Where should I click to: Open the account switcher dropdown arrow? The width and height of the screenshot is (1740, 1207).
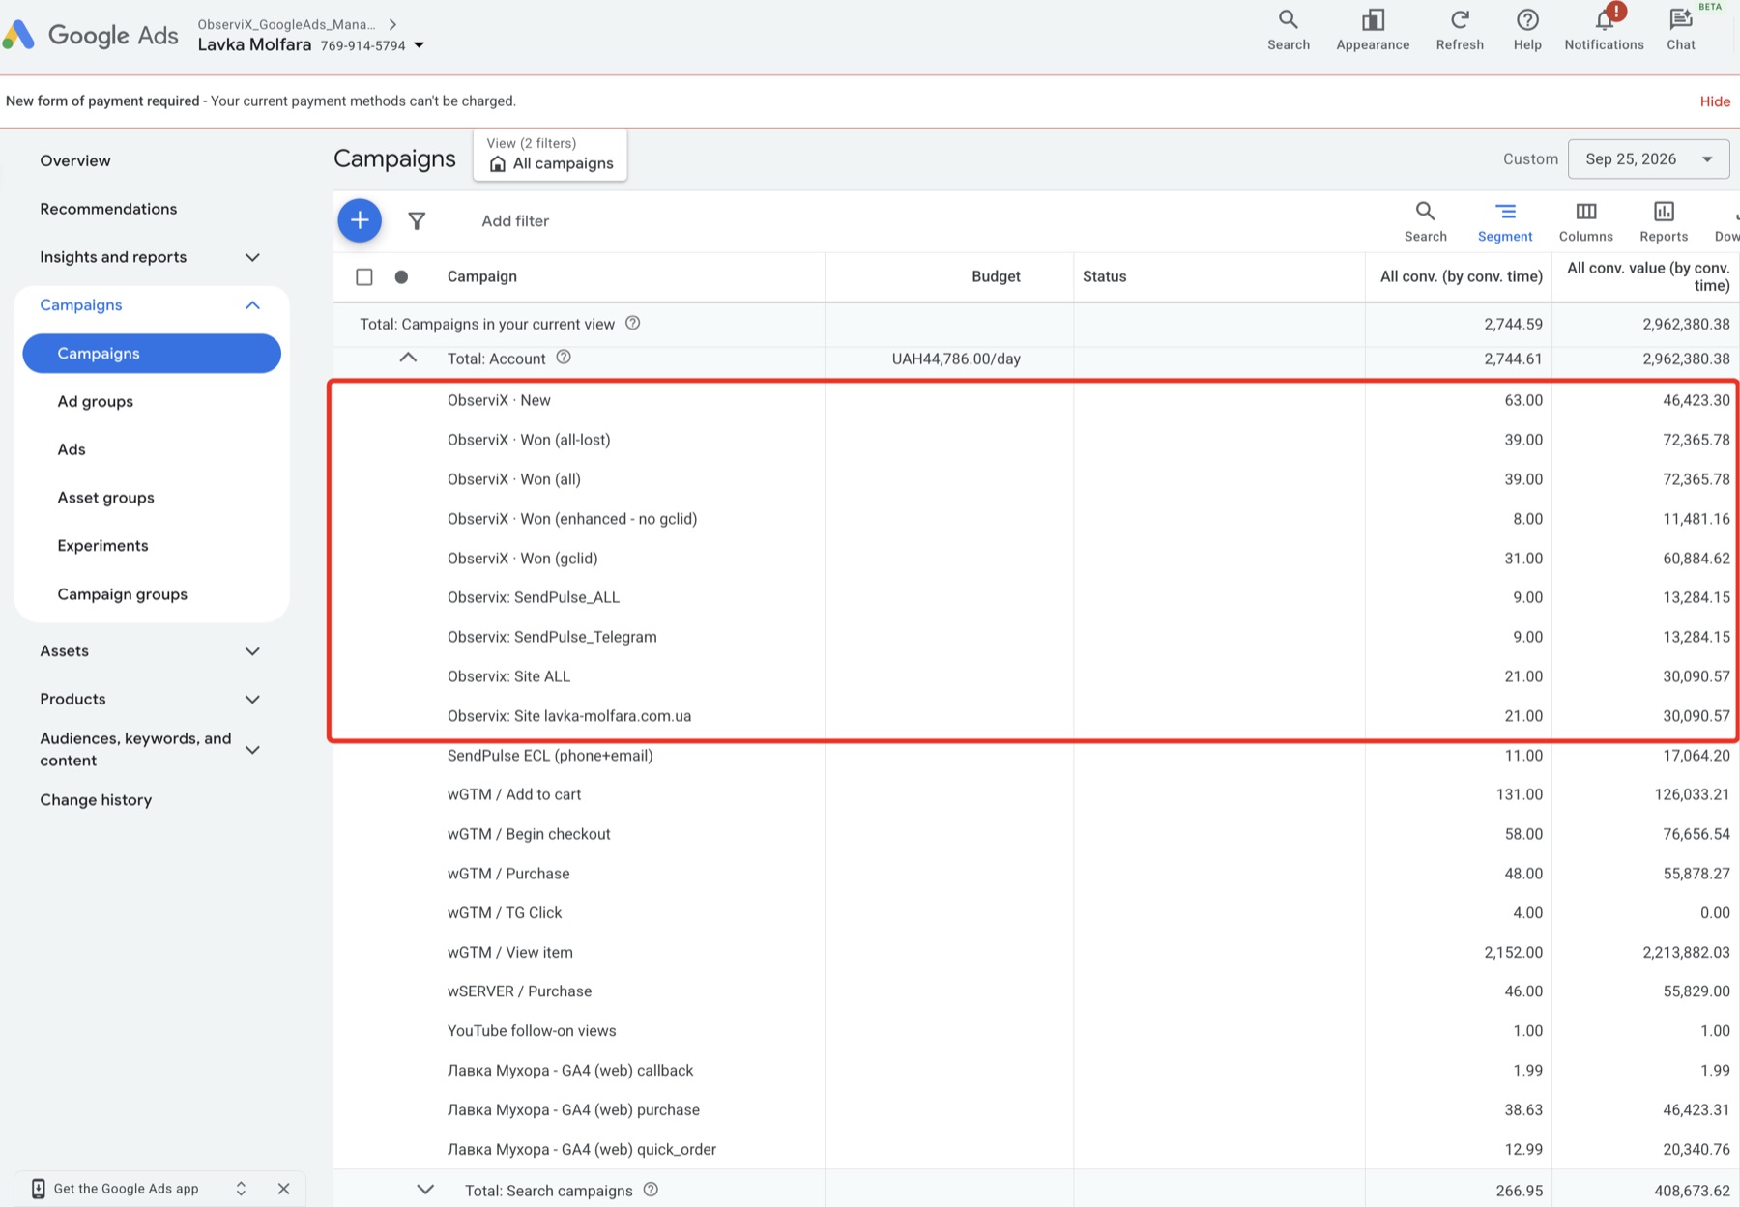(x=420, y=45)
